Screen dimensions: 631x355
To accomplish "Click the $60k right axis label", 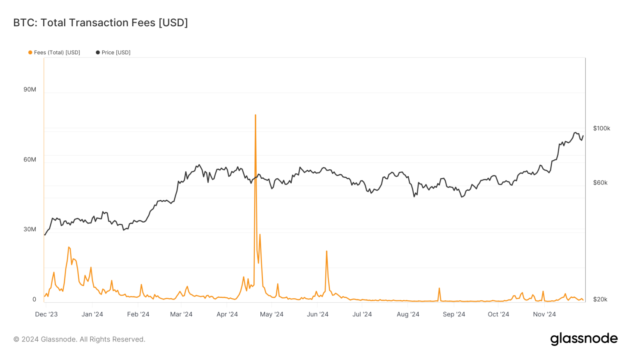I will tap(600, 182).
